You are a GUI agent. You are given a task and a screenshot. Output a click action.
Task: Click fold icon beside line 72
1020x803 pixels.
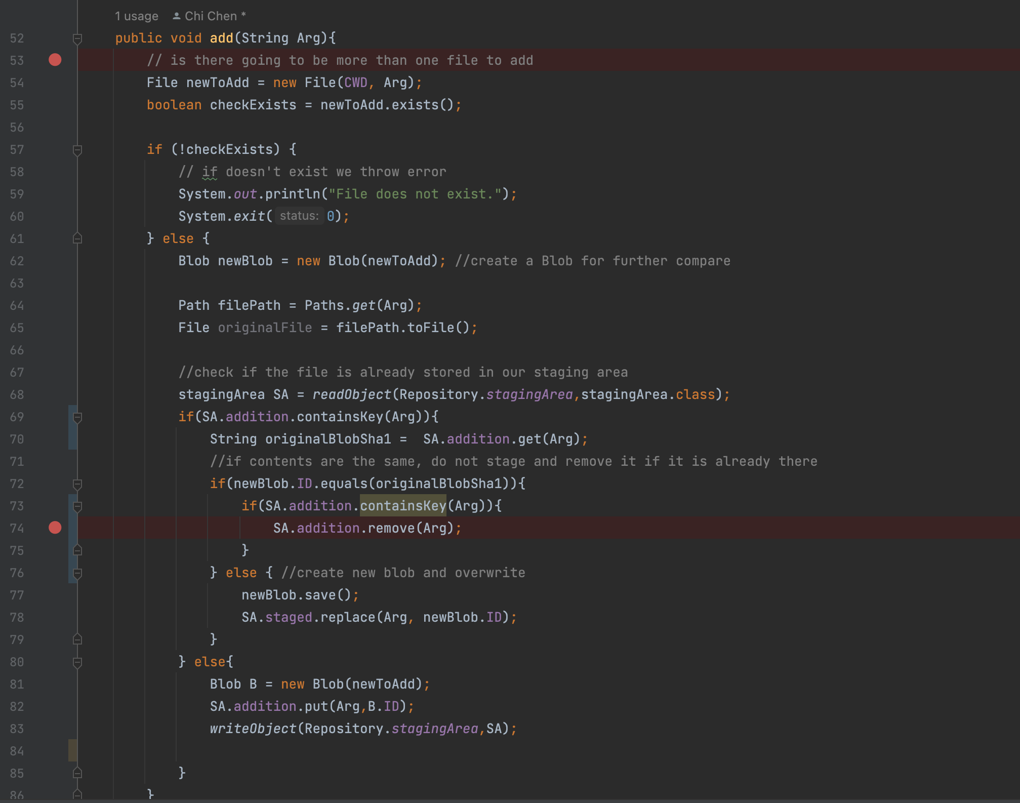pos(77,484)
